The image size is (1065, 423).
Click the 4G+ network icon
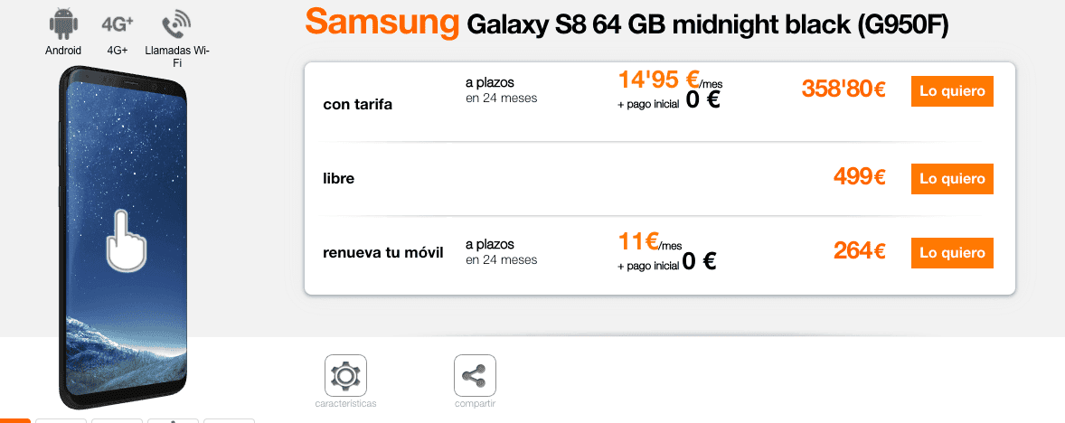(x=117, y=23)
